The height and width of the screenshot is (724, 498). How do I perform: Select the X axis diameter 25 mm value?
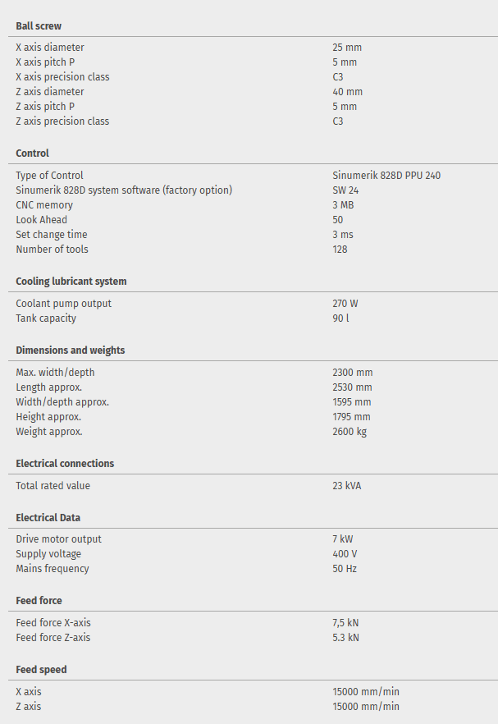click(347, 48)
